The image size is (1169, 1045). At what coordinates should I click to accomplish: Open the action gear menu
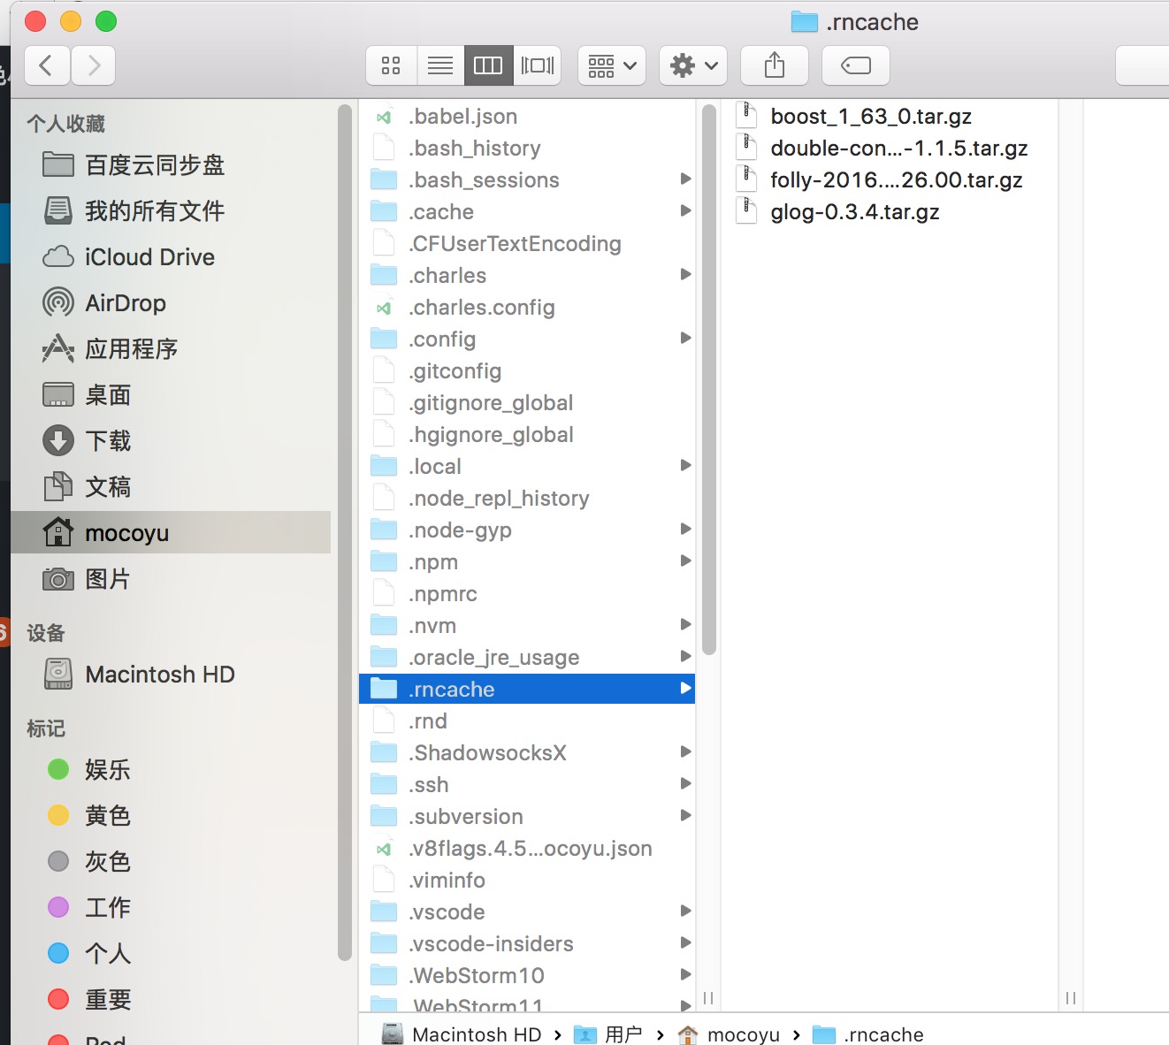point(692,65)
